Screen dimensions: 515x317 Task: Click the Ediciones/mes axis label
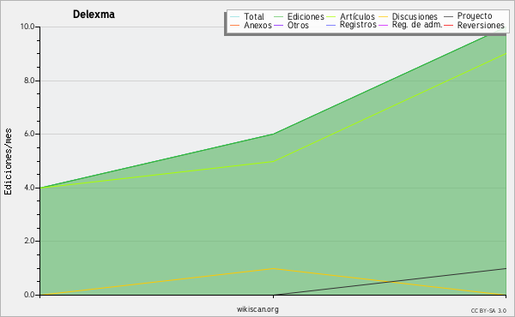8,162
